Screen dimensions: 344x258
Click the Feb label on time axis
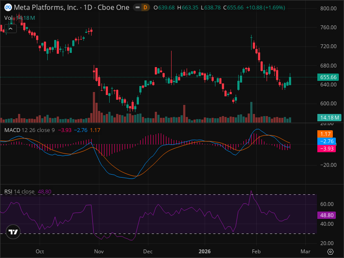coord(256,252)
